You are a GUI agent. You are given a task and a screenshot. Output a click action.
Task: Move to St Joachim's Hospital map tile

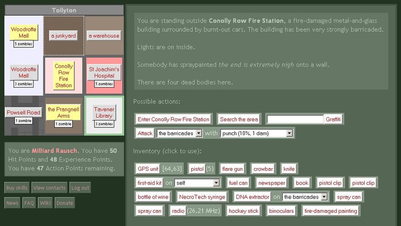tap(104, 73)
